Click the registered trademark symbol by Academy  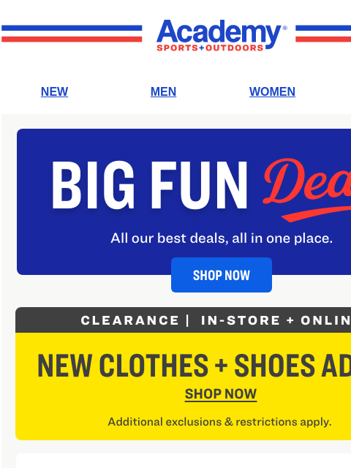(284, 28)
